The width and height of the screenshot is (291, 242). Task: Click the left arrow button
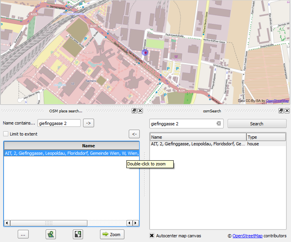point(134,134)
